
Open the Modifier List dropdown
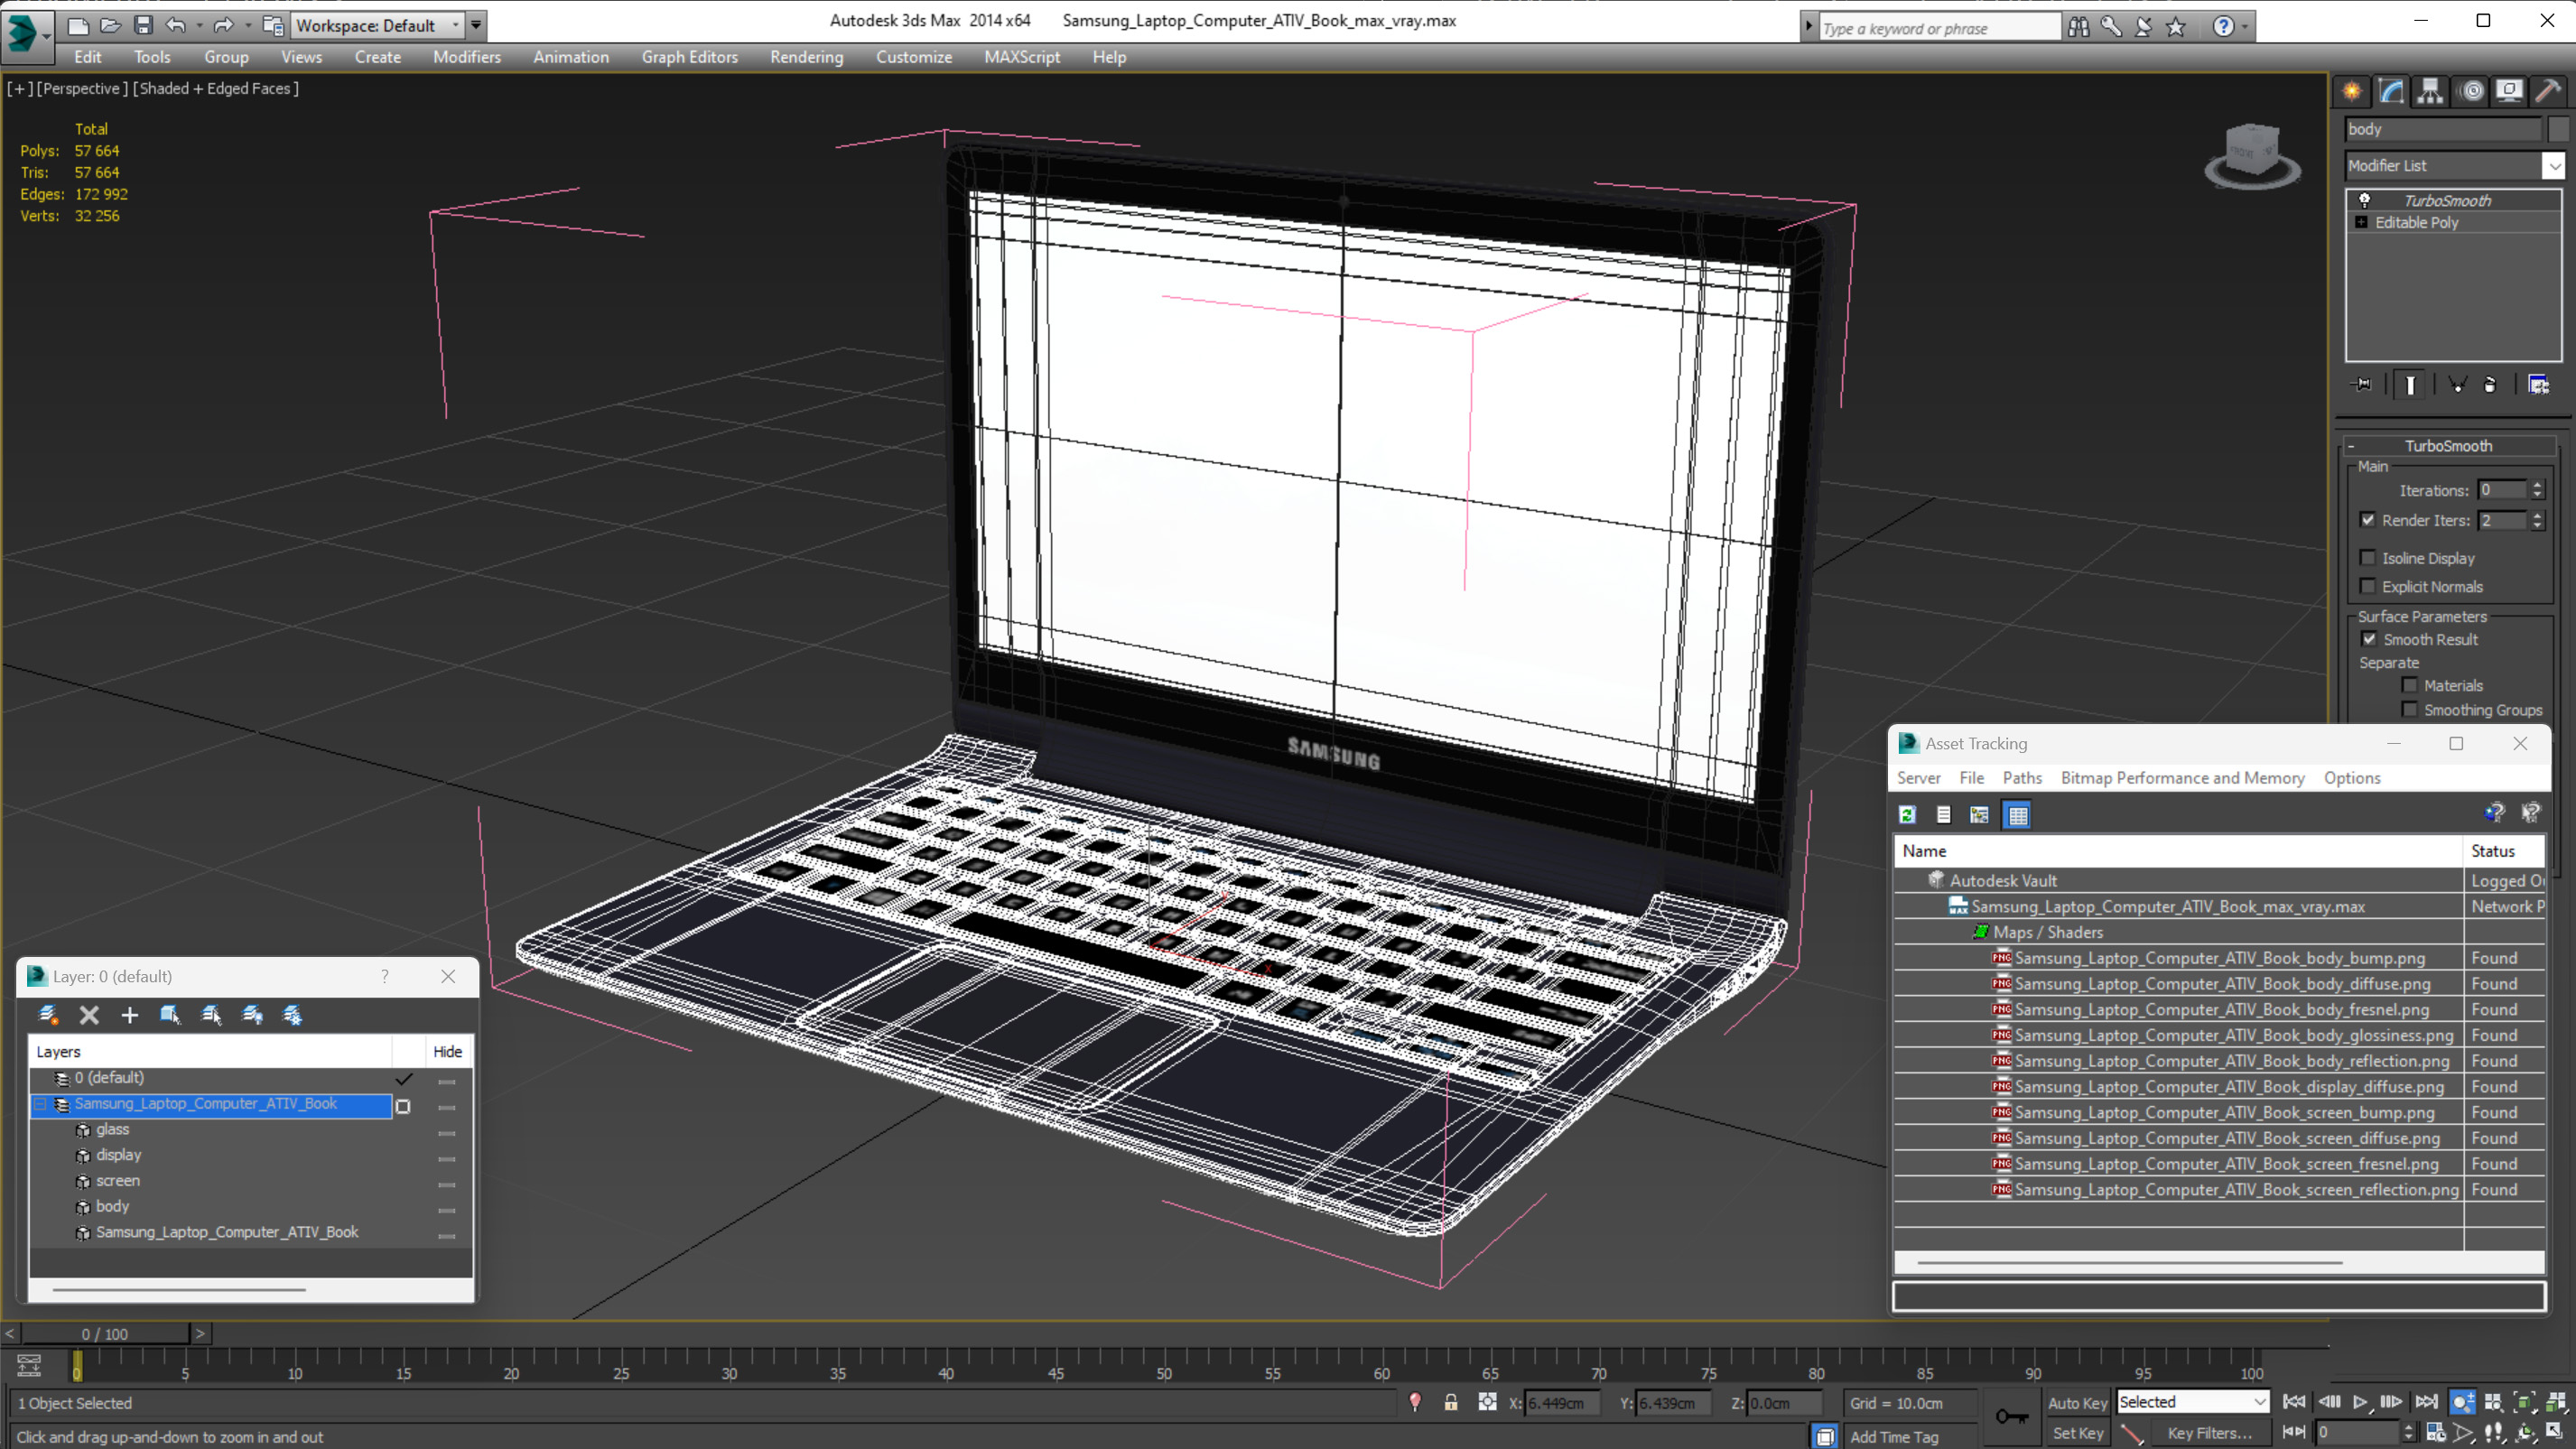point(2553,165)
